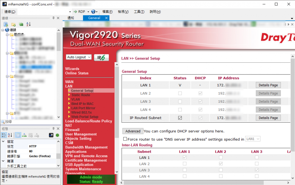This screenshot has height=185, width=295.
Task: Click the mRemoteNG icon button in config toolbar
Action: click(x=51, y=135)
